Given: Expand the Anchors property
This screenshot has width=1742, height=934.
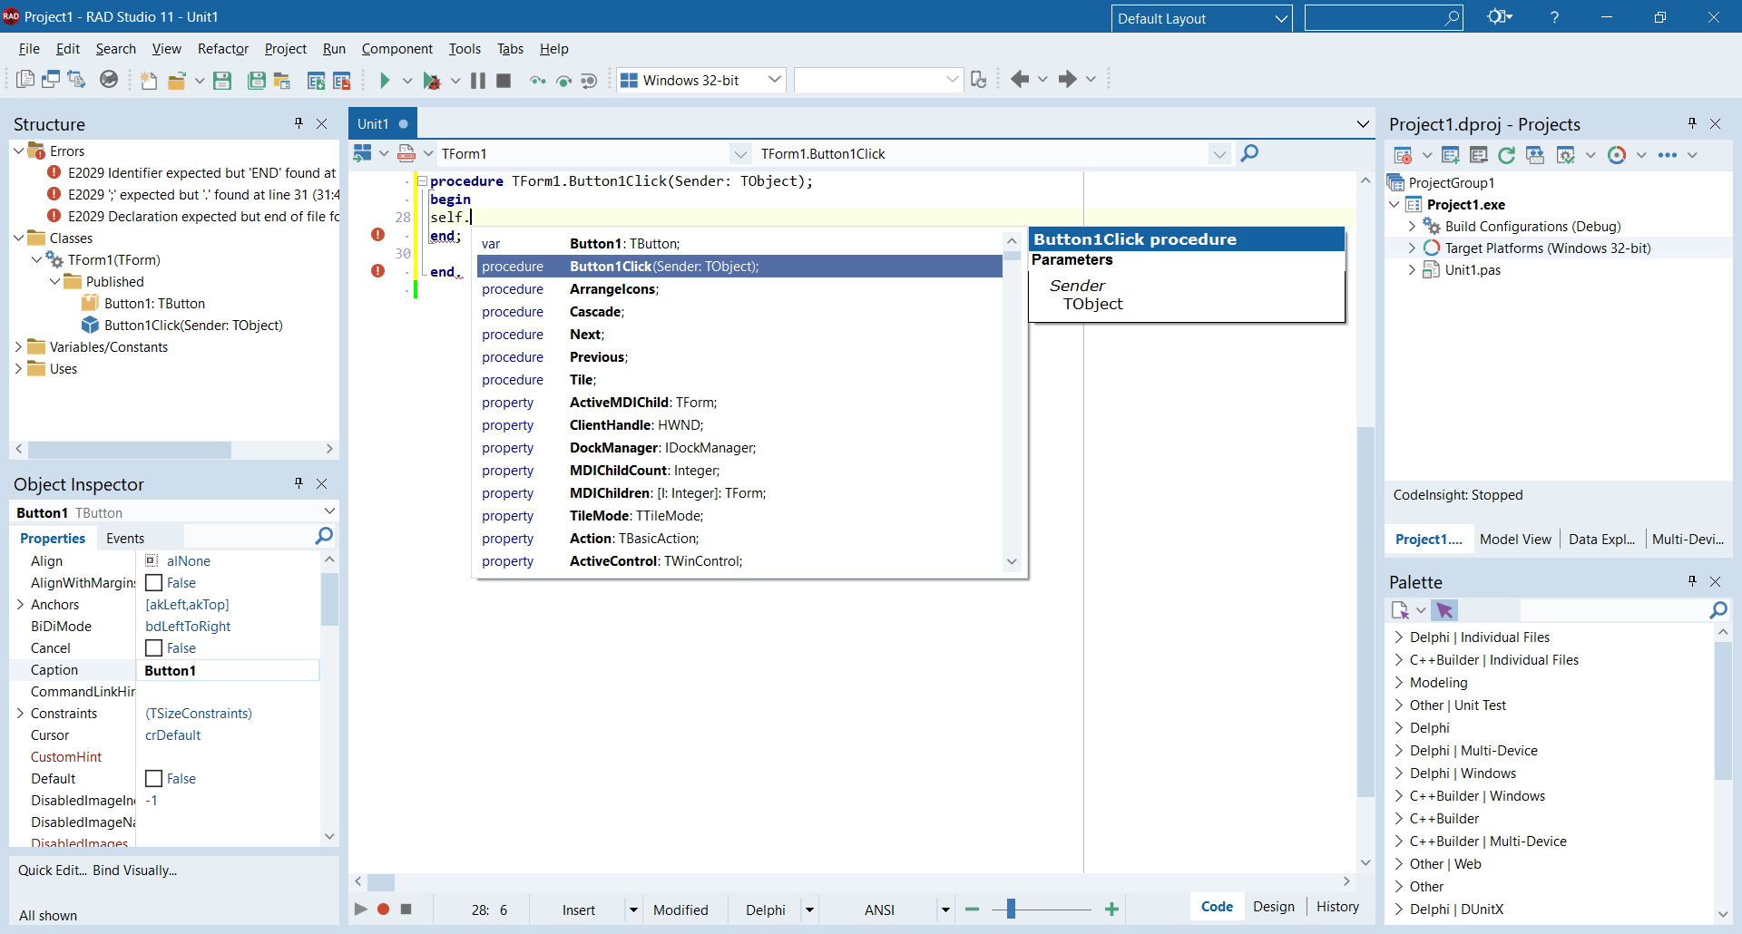Looking at the screenshot, I should [x=20, y=605].
